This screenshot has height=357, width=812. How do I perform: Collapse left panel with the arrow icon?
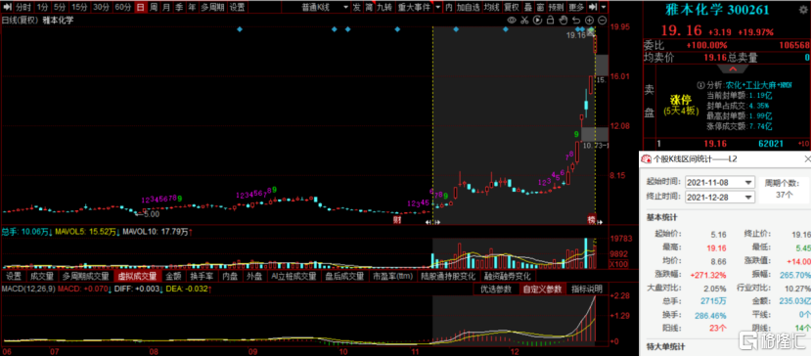(x=7, y=7)
